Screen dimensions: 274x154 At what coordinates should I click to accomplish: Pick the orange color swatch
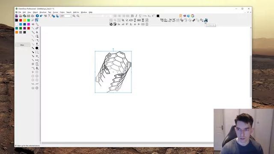coord(17,33)
